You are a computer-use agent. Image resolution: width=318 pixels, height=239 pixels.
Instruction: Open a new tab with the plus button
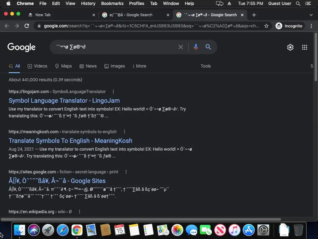[x=254, y=15]
